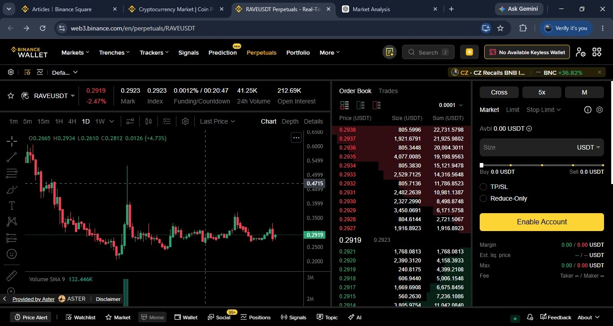613x326 pixels.
Task: Expand the More navigation menu
Action: [329, 52]
